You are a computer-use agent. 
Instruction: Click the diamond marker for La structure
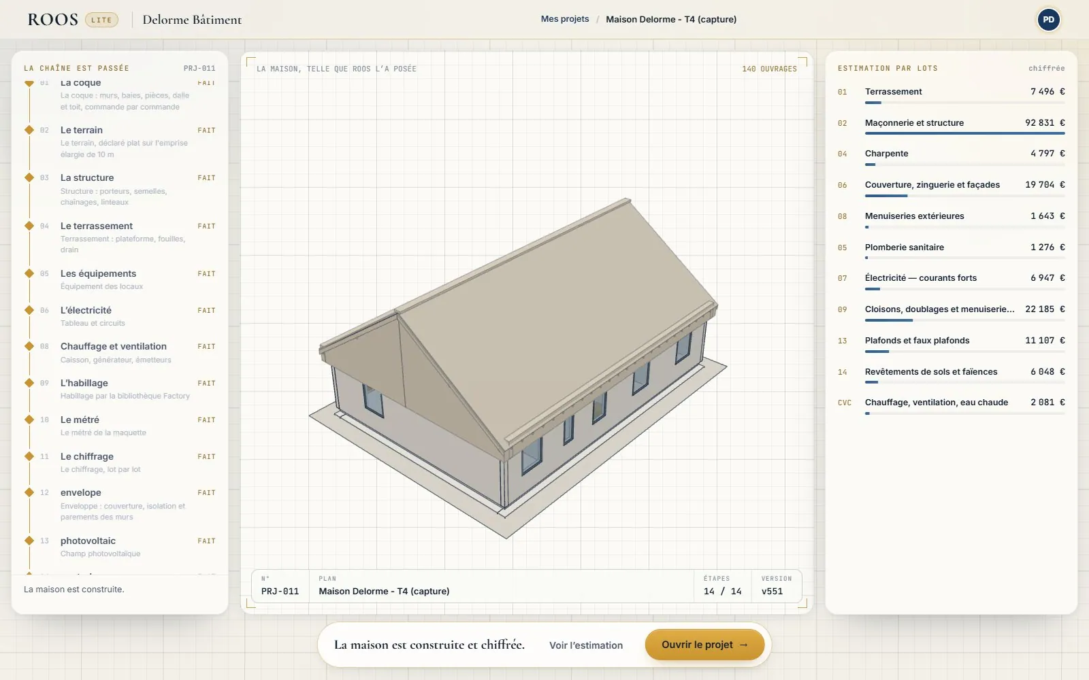(x=29, y=177)
